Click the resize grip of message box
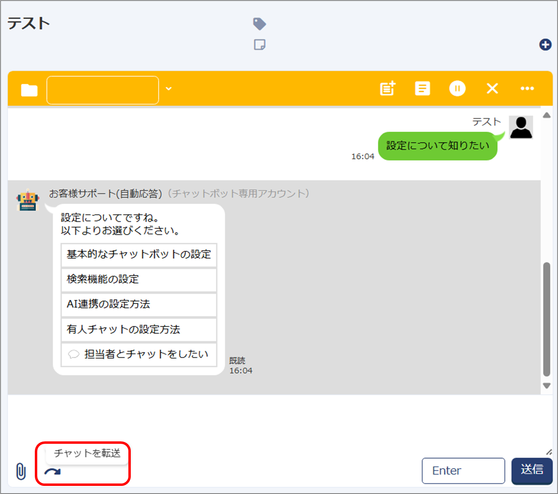Image resolution: width=558 pixels, height=494 pixels. [549, 452]
